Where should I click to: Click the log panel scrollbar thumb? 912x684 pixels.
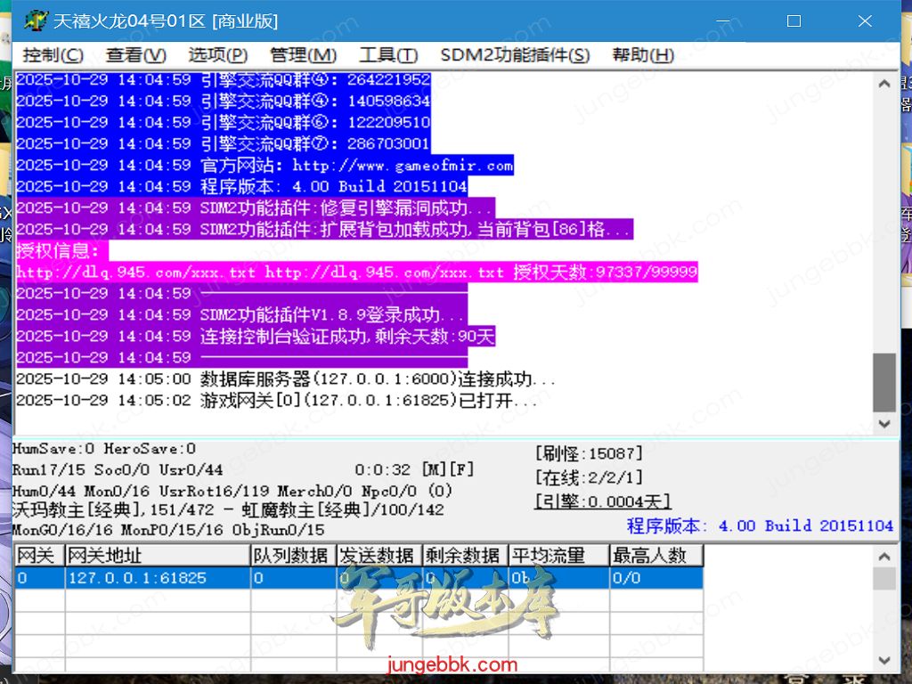click(884, 382)
